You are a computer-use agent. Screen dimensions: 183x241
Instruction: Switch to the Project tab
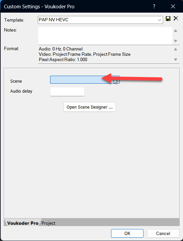pyautogui.click(x=48, y=223)
